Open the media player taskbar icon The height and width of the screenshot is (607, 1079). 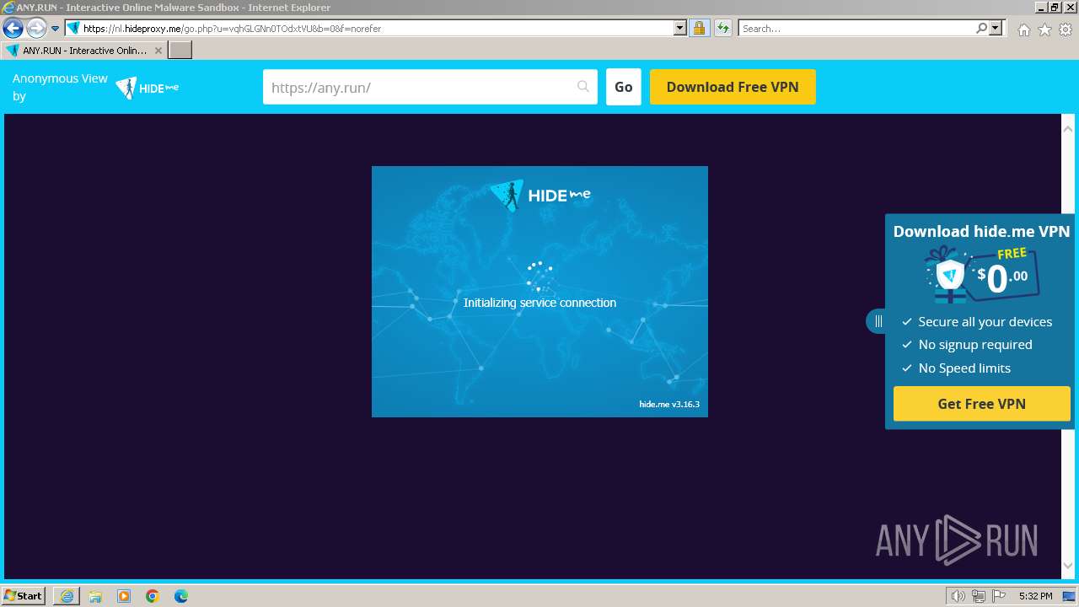coord(124,596)
